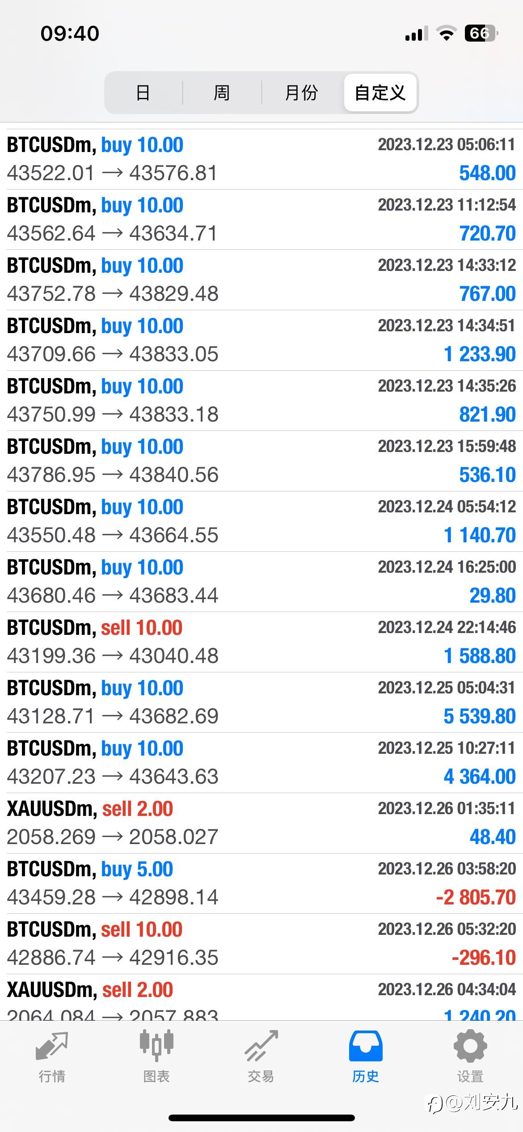The width and height of the screenshot is (523, 1132).
Task: Tap the cellular signal bars icon
Action: pos(417,34)
